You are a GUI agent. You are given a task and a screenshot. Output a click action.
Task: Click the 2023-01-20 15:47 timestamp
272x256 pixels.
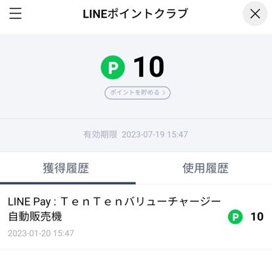pyautogui.click(x=41, y=233)
